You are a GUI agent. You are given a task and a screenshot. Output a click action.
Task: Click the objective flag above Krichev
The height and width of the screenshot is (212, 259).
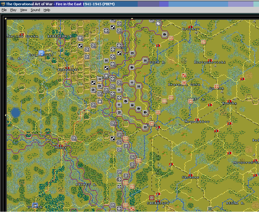[x=190, y=27]
